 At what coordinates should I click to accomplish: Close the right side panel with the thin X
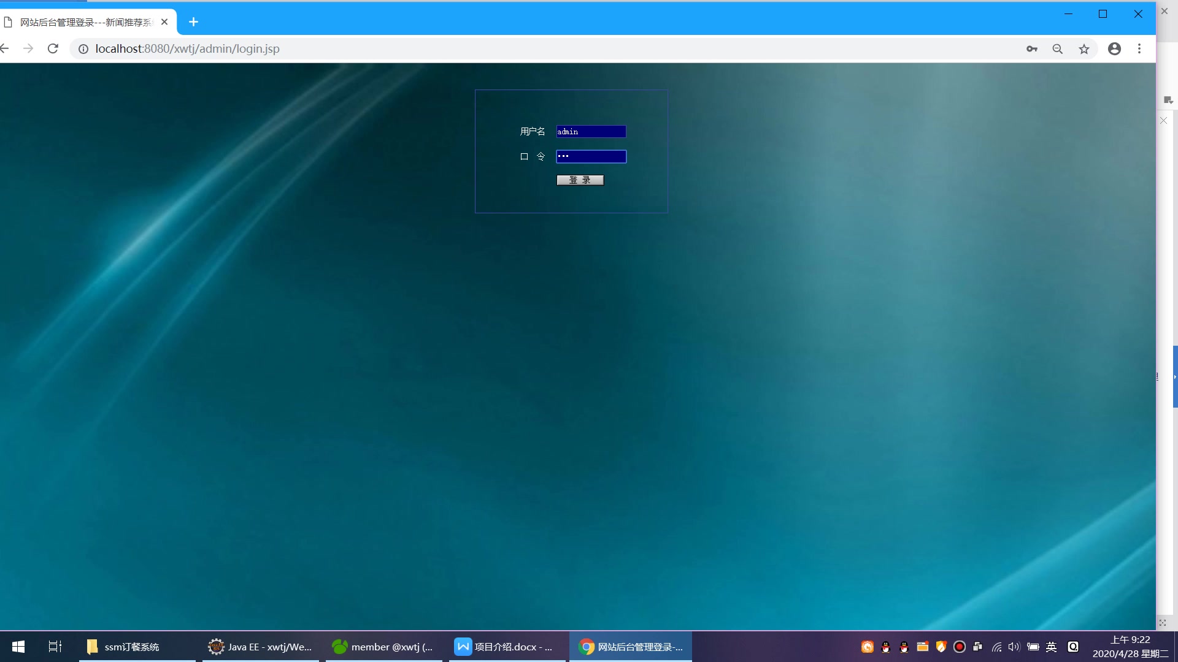tap(1164, 121)
